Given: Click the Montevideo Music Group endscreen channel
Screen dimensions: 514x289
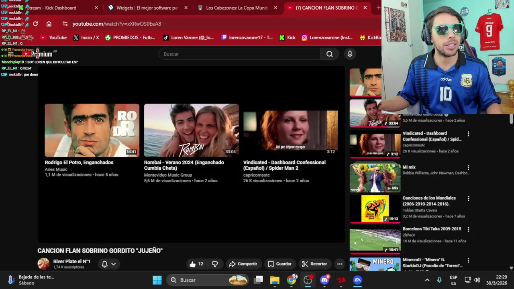Looking at the screenshot, I should coord(168,175).
